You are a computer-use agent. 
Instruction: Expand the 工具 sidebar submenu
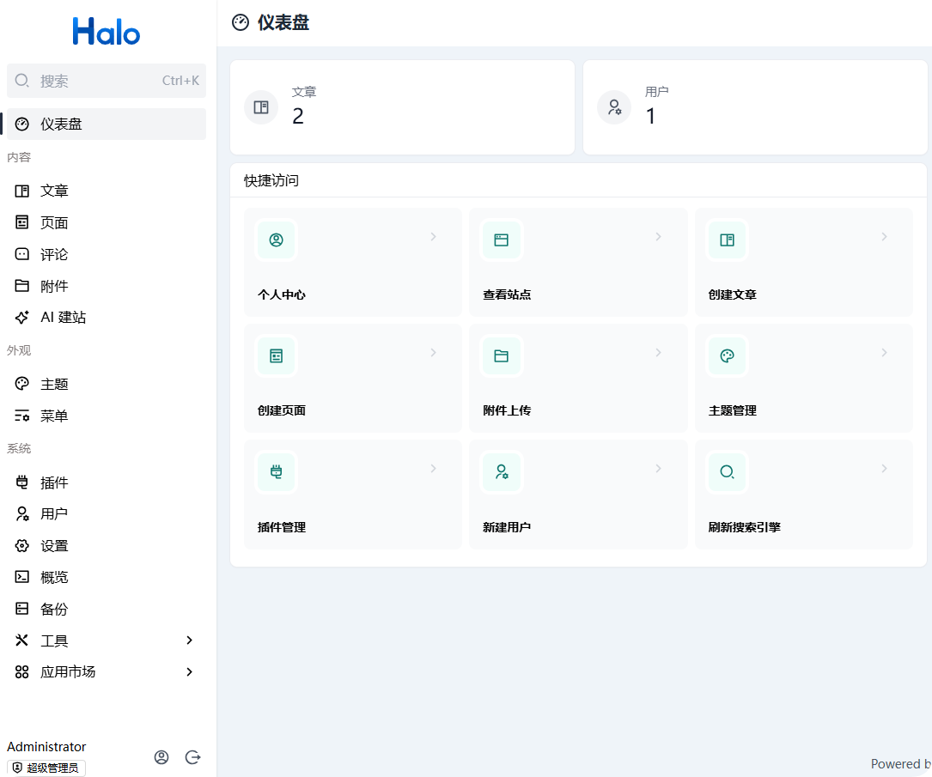tap(190, 640)
